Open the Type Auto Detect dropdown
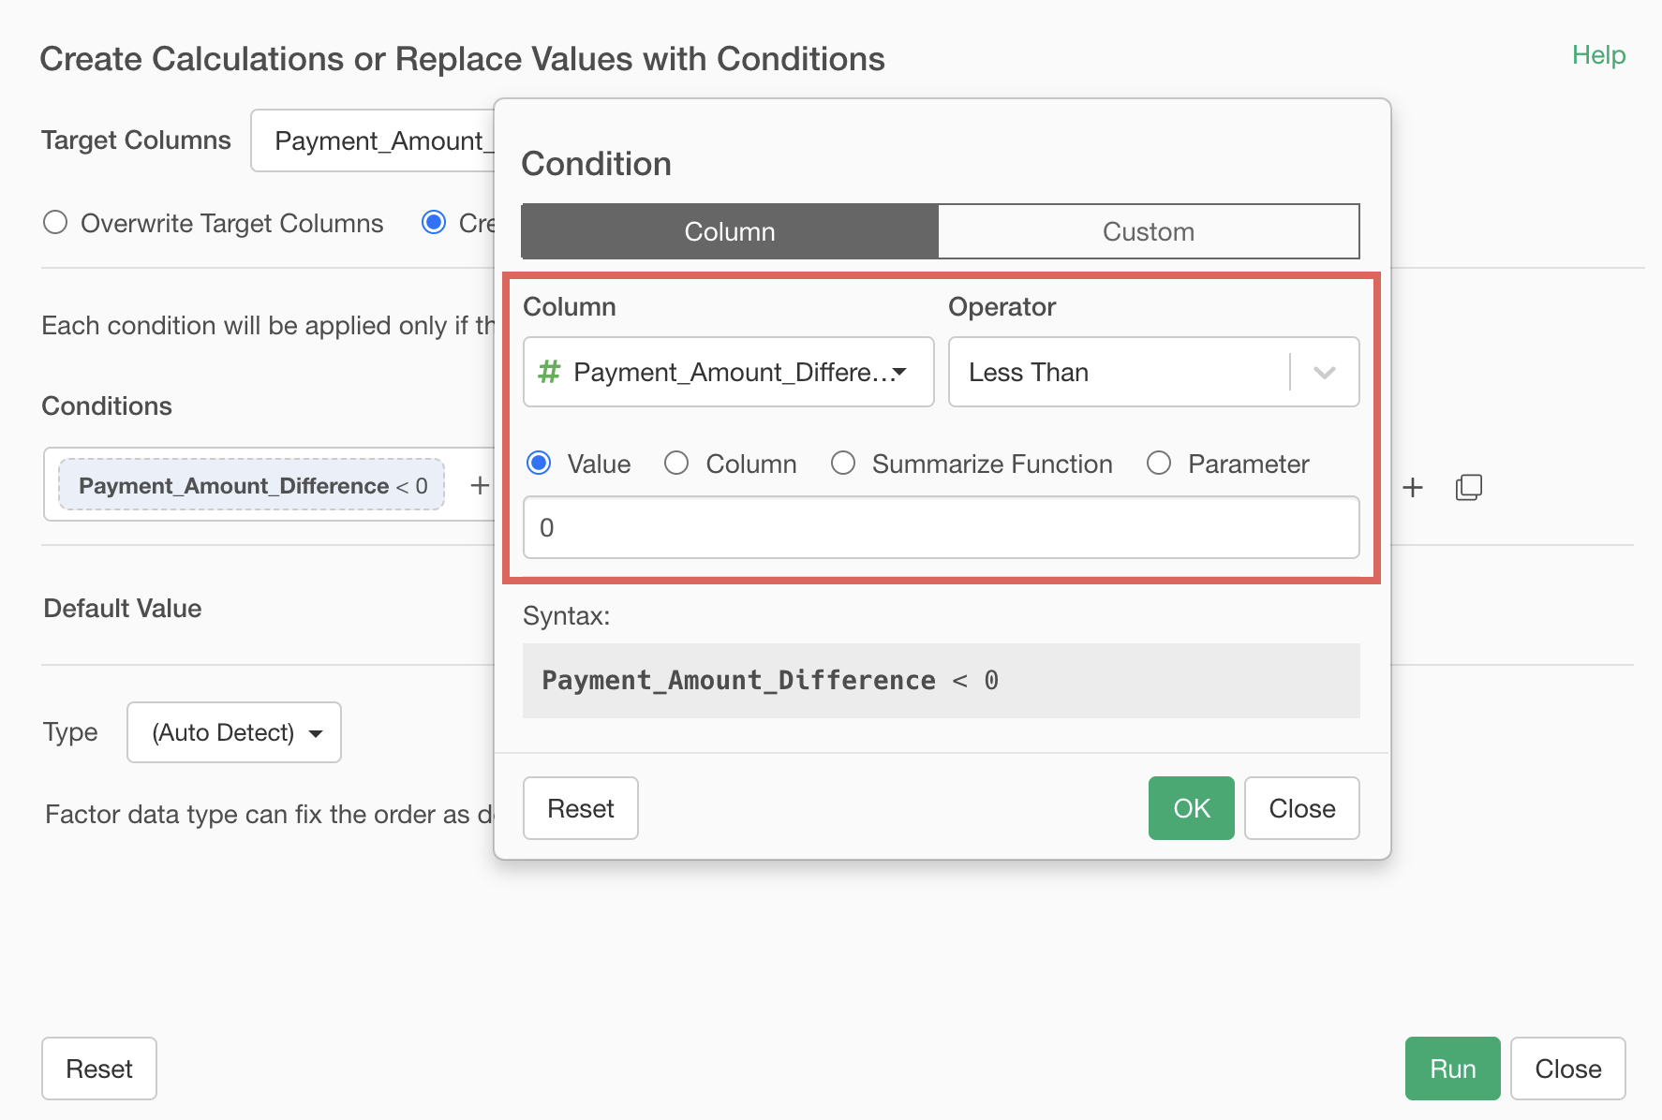 [234, 732]
